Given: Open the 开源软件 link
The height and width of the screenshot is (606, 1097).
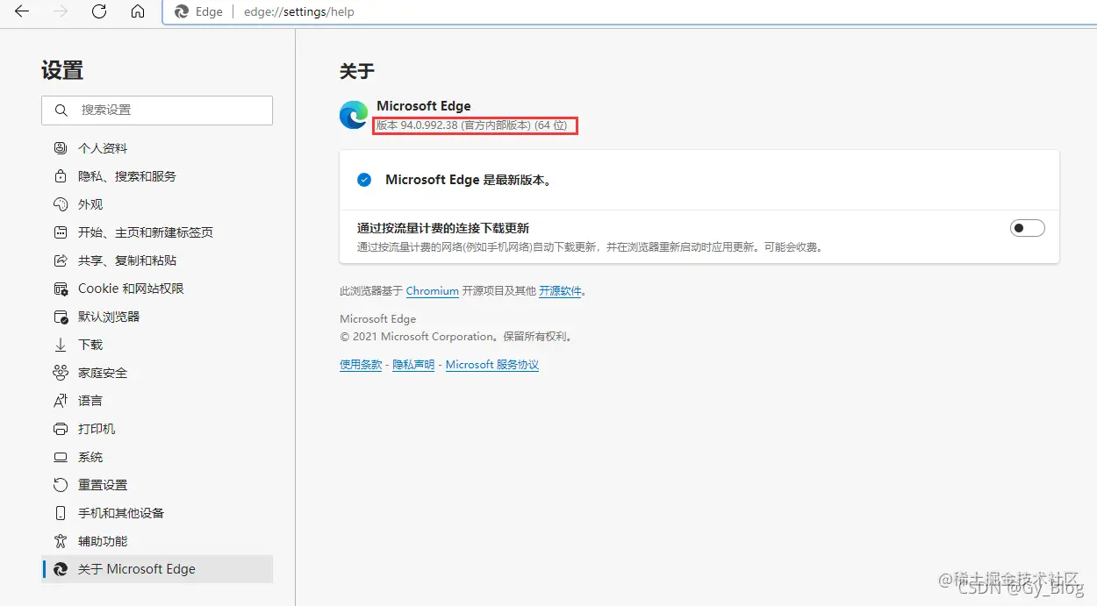Looking at the screenshot, I should 560,291.
